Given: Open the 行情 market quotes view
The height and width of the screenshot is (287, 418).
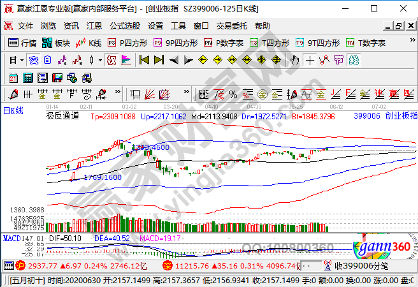Looking at the screenshot, I should 22,43.
